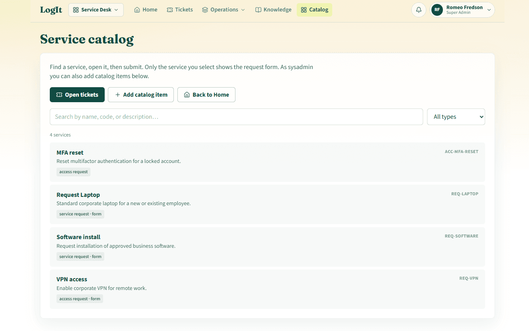Go to the Home nav tab
The height and width of the screenshot is (331, 529).
click(x=146, y=10)
